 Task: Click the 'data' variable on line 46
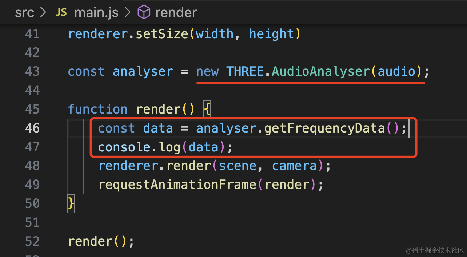[x=158, y=128]
